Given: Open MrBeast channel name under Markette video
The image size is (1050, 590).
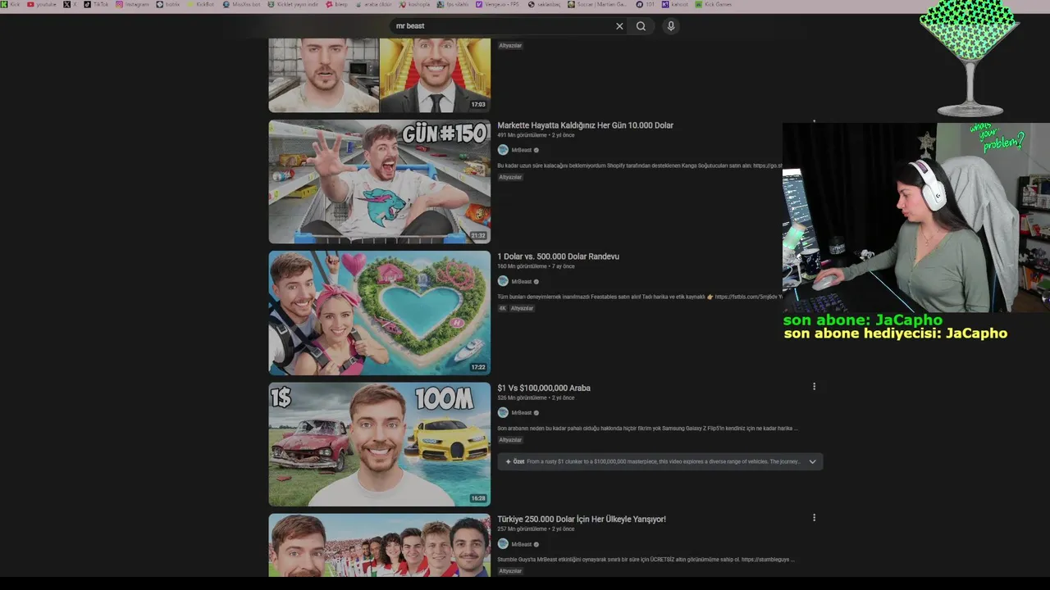Looking at the screenshot, I should pyautogui.click(x=522, y=150).
